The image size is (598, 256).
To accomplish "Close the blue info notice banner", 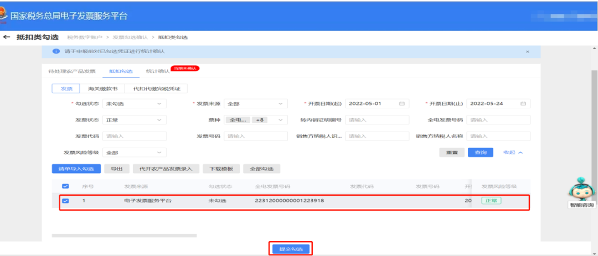I will tap(527, 51).
